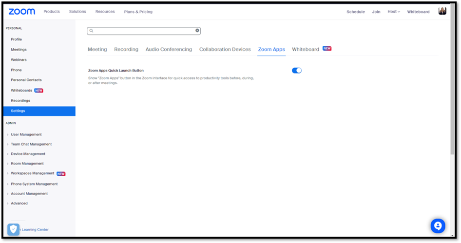Image resolution: width=461 pixels, height=243 pixels.
Task: Open Webinars in the sidebar
Action: coord(19,59)
